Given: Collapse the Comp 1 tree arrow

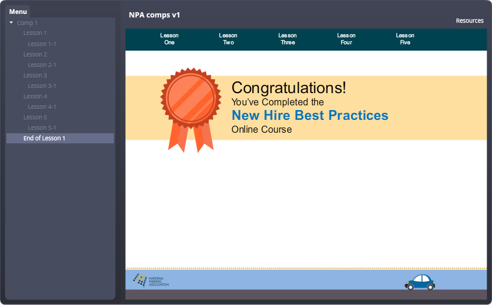Looking at the screenshot, I should pos(11,23).
